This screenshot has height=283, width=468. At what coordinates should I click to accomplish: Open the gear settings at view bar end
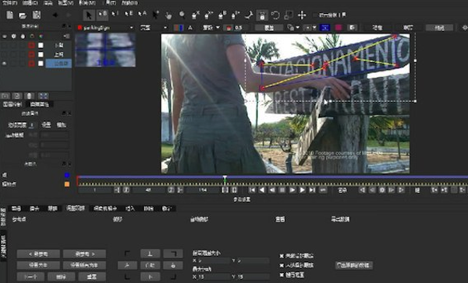(x=464, y=28)
